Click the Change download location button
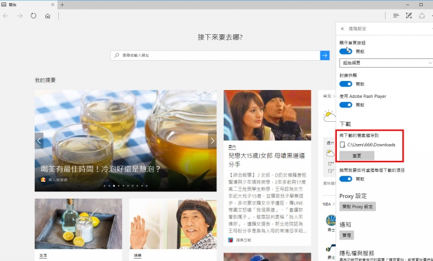Screen dimensions: 433x261 [357, 156]
